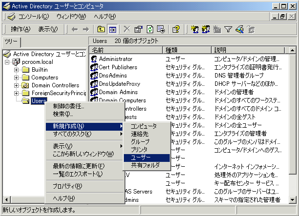Choose 一覧のエクスポート(L)
This screenshot has width=299, height=216.
coord(85,174)
